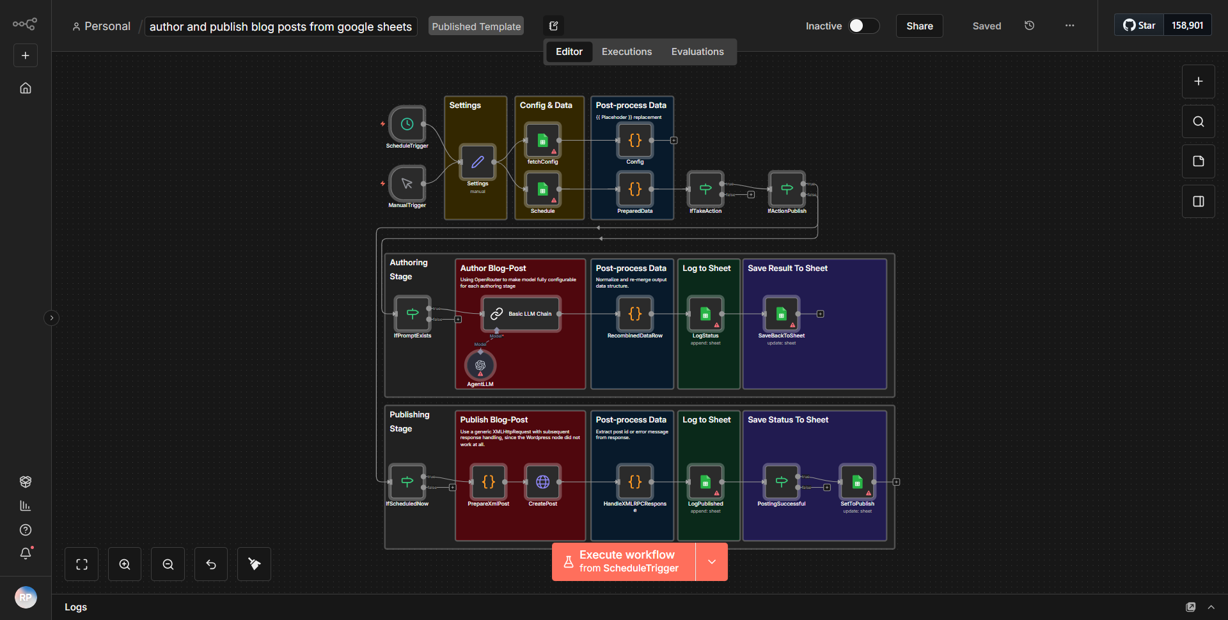This screenshot has width=1228, height=620.
Task: Select the IfScheduledNow node
Action: 407,482
